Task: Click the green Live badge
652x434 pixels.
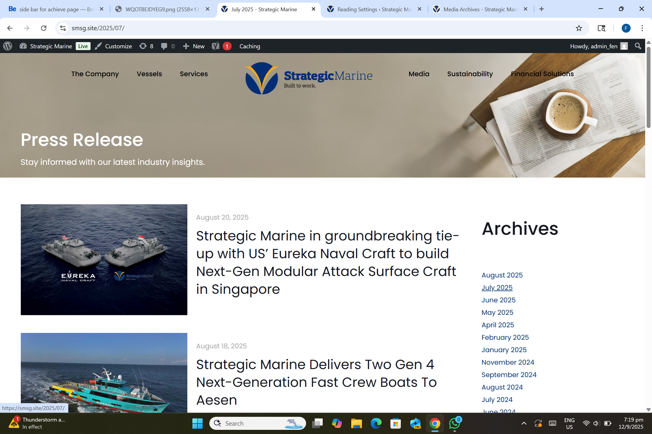Action: 83,46
